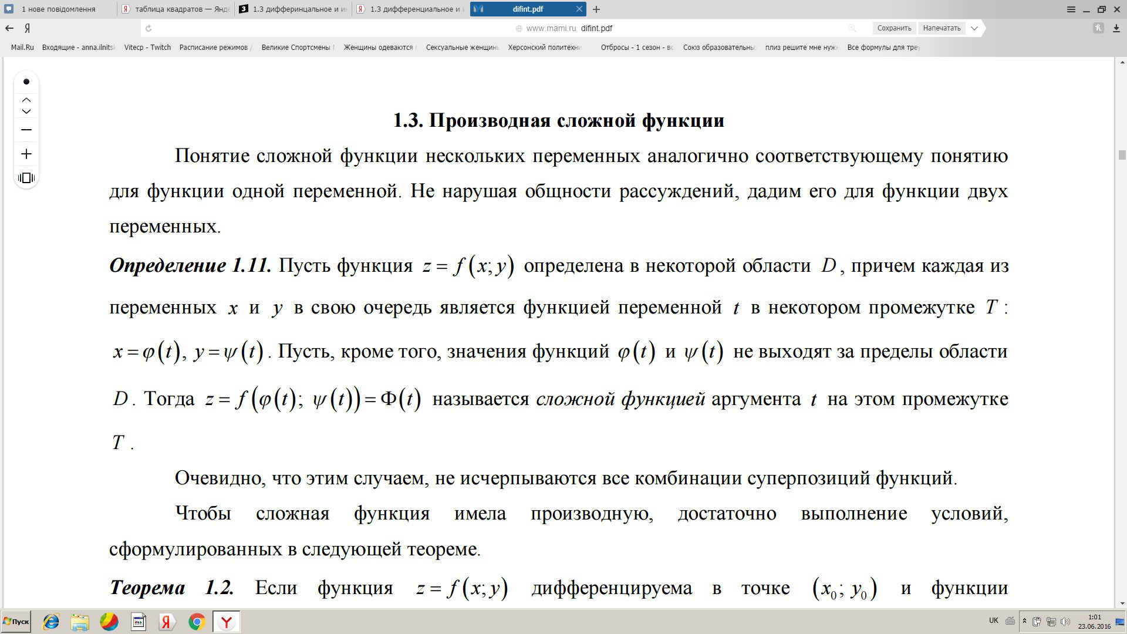The height and width of the screenshot is (634, 1127).
Task: Open the file explorer folder taskbar icon
Action: tap(80, 622)
